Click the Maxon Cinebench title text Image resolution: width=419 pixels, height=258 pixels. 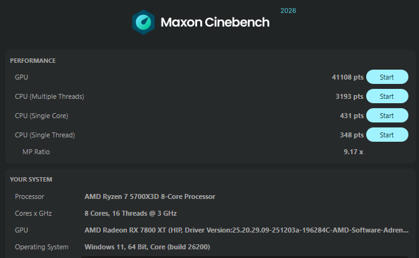215,22
